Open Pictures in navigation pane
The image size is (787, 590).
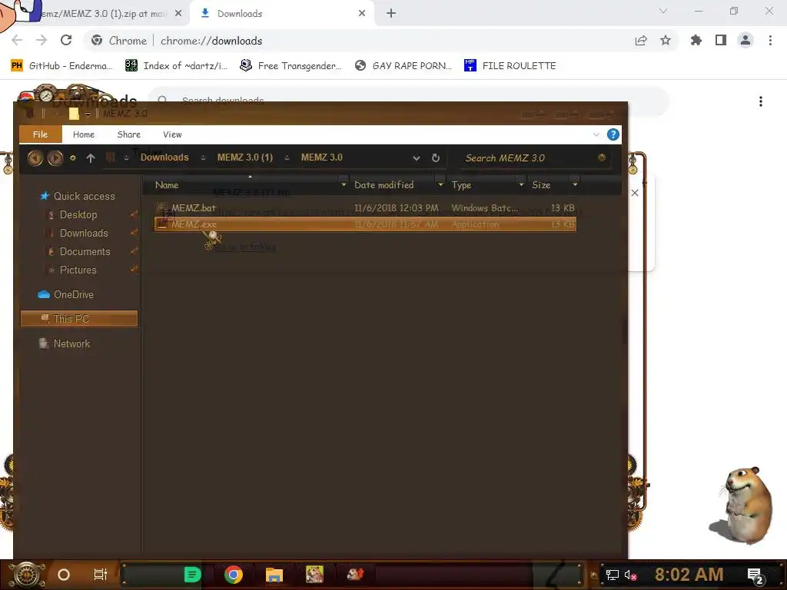click(x=78, y=270)
